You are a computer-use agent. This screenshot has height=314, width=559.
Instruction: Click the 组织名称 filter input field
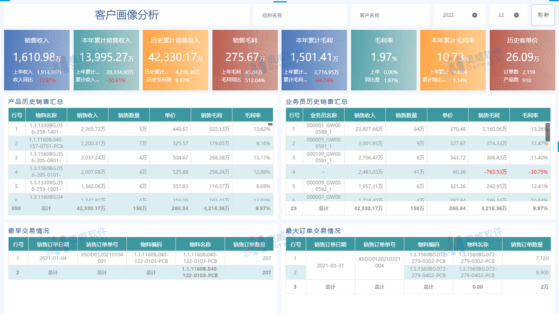click(x=300, y=15)
